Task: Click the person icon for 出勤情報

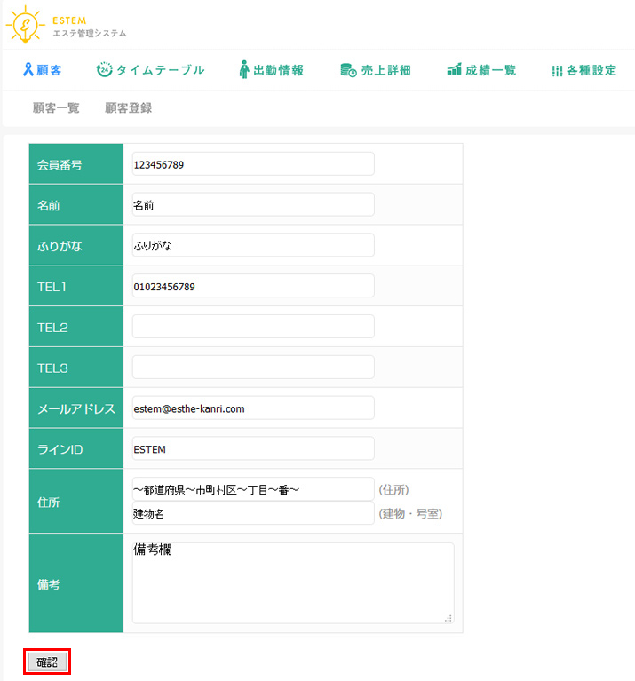Action: [244, 70]
